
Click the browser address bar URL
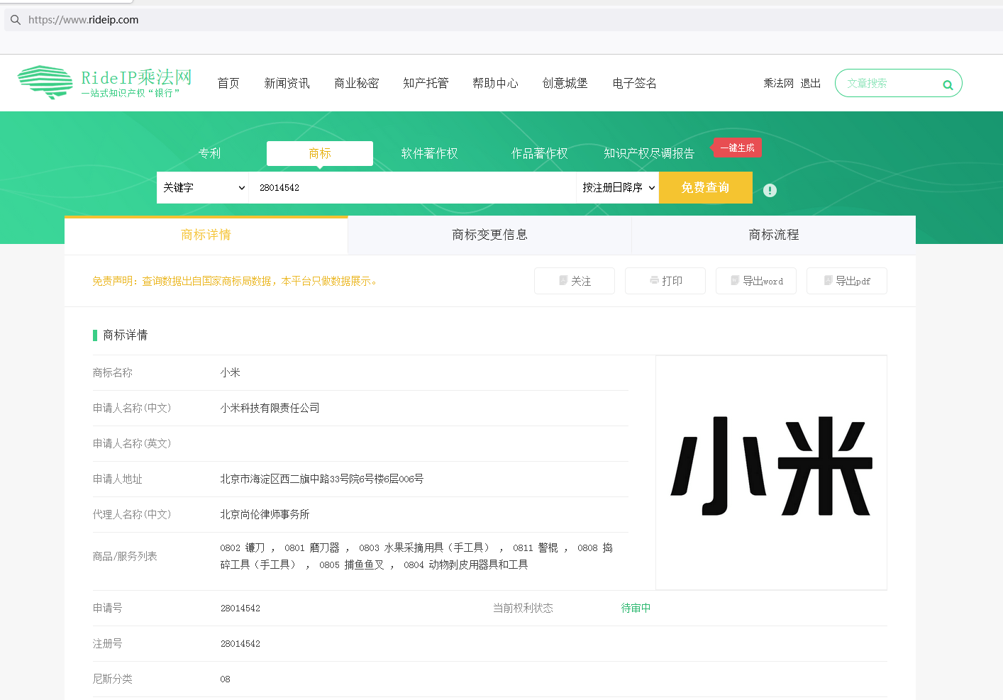pos(84,20)
